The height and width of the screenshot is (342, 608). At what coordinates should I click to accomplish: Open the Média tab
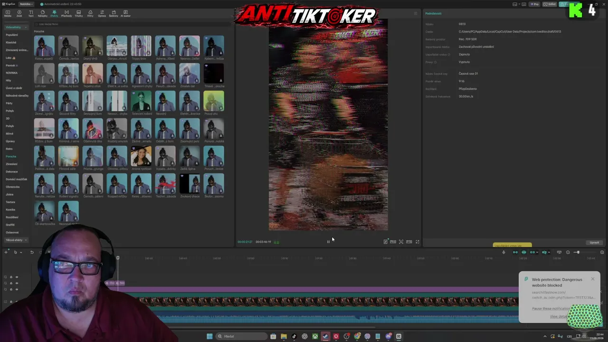click(8, 13)
